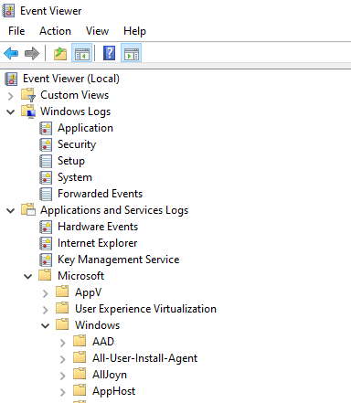Image resolution: width=351 pixels, height=403 pixels.
Task: Select the AllJoyn folder label
Action: coord(110,375)
